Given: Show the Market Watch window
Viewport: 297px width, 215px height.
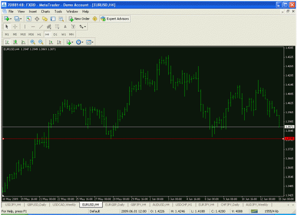Looking at the screenshot, I should (29, 19).
